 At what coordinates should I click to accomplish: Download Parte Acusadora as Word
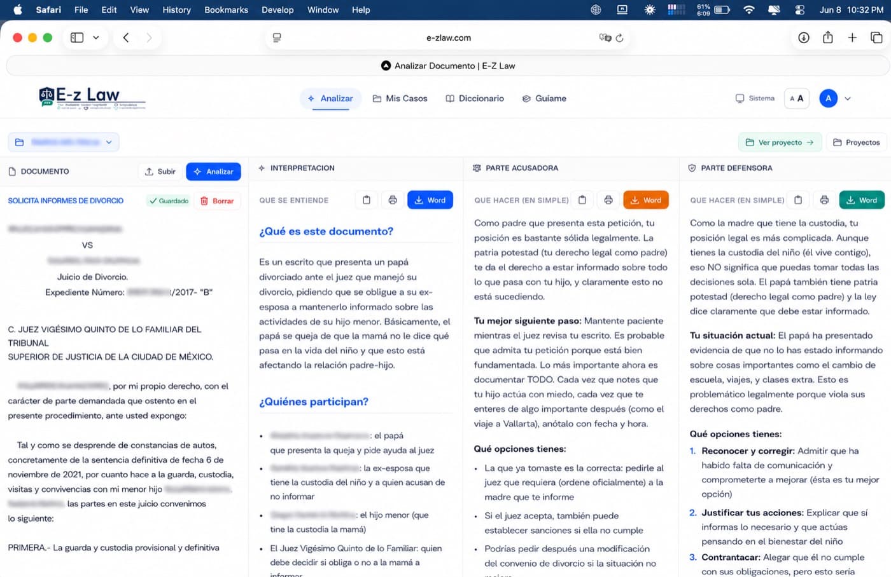646,200
